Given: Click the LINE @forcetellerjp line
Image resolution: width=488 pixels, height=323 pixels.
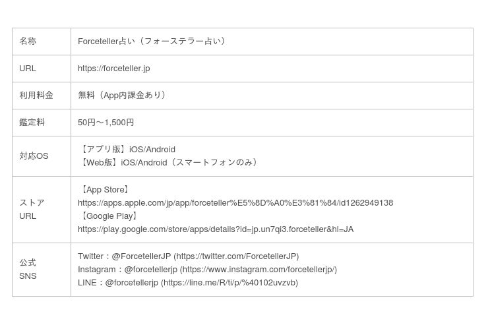Looking at the screenshot, I should pos(187,283).
